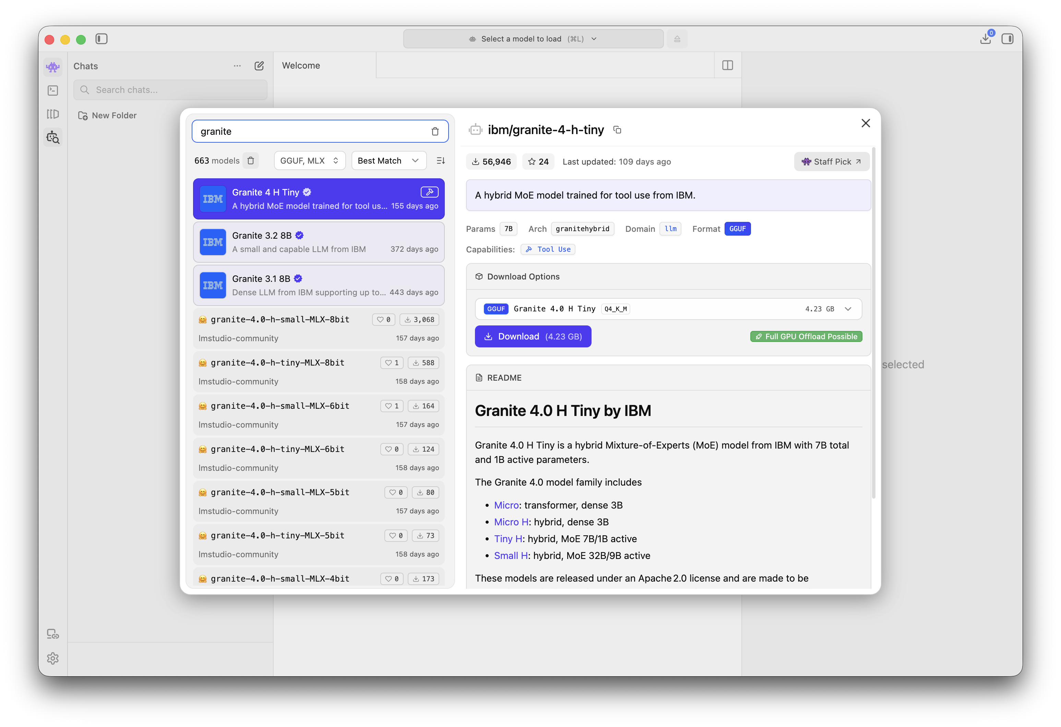The width and height of the screenshot is (1061, 727).
Task: Click the model detail scrollbar
Action: click(x=873, y=320)
